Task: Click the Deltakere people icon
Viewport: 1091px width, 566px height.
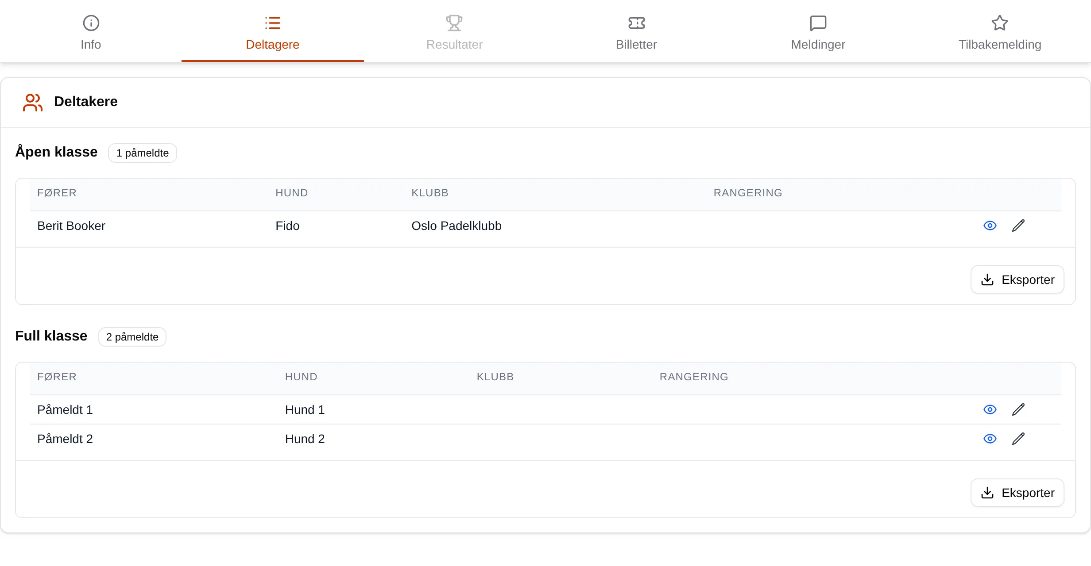Action: [x=33, y=102]
